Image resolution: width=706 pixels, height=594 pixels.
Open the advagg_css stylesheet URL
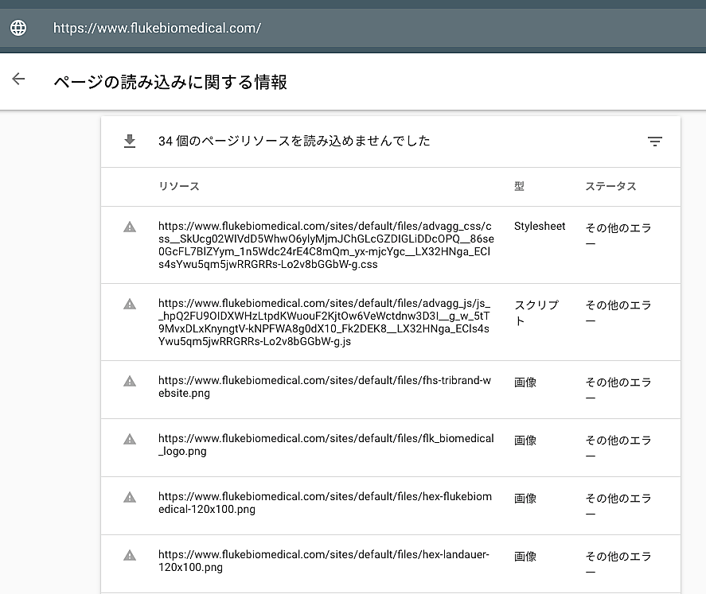coord(325,245)
